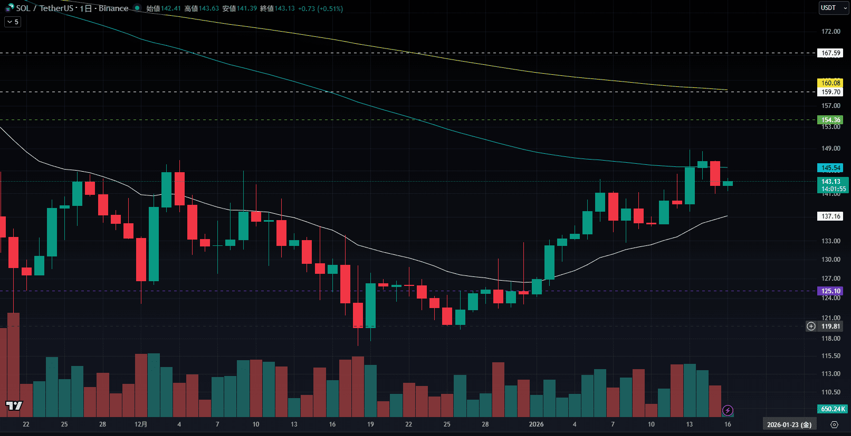Click the yellow 160.08 price label
The image size is (851, 436).
tap(830, 83)
